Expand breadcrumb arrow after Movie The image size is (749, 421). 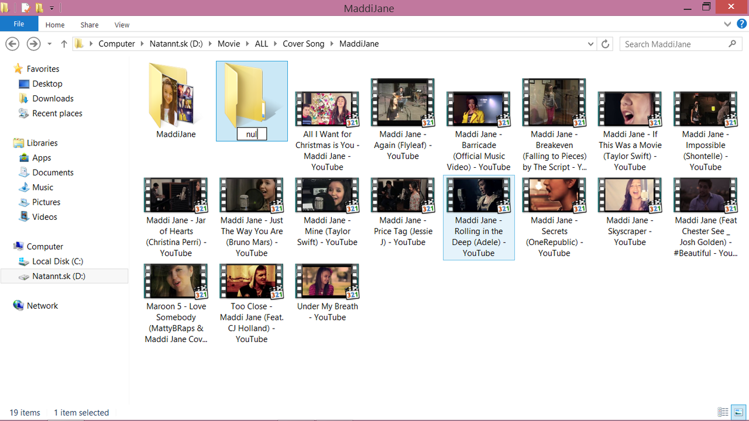[248, 44]
